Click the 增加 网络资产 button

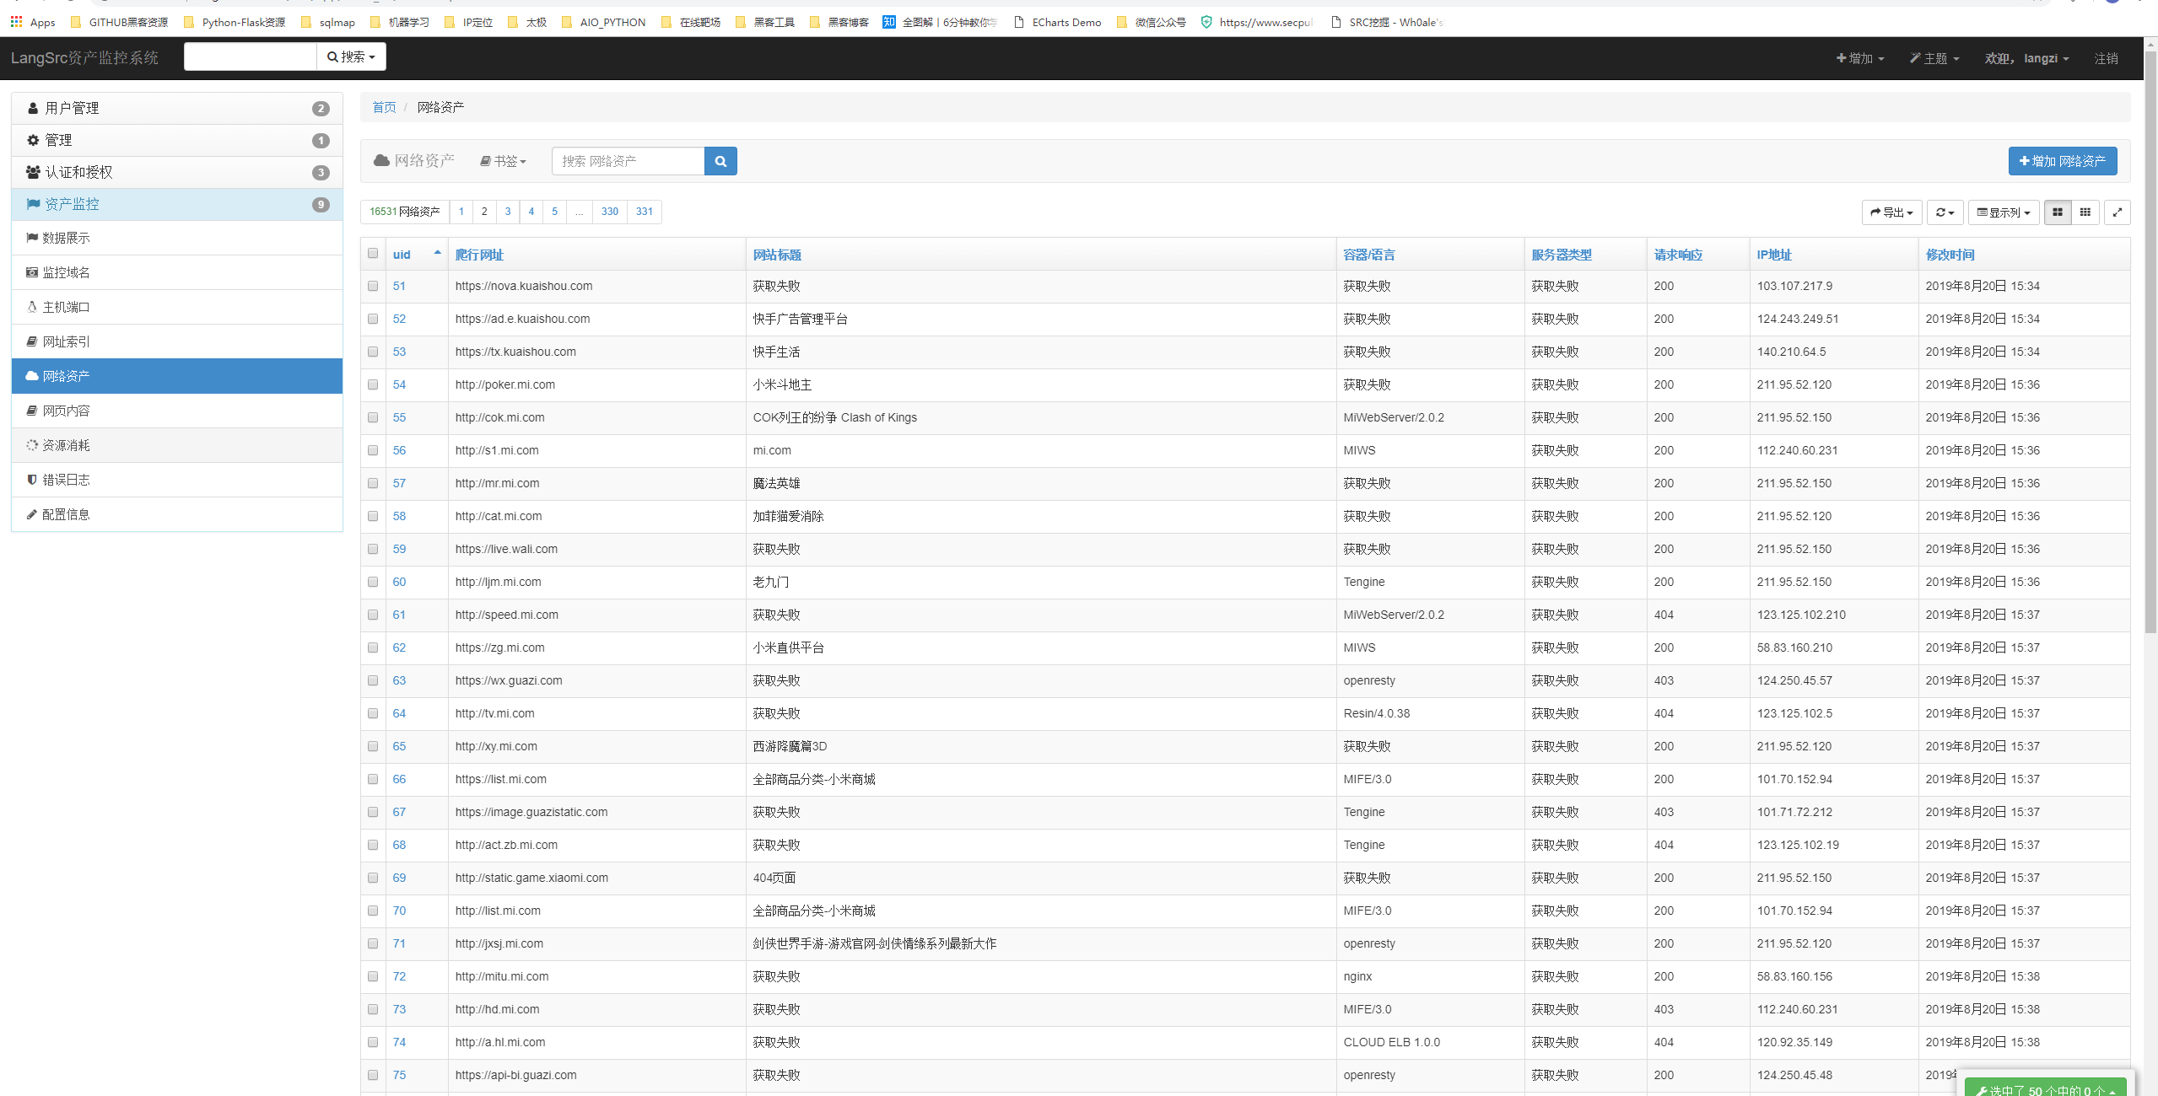point(2062,161)
